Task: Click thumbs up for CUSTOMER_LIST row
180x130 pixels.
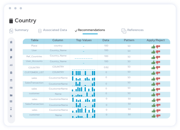Action: 153,73
